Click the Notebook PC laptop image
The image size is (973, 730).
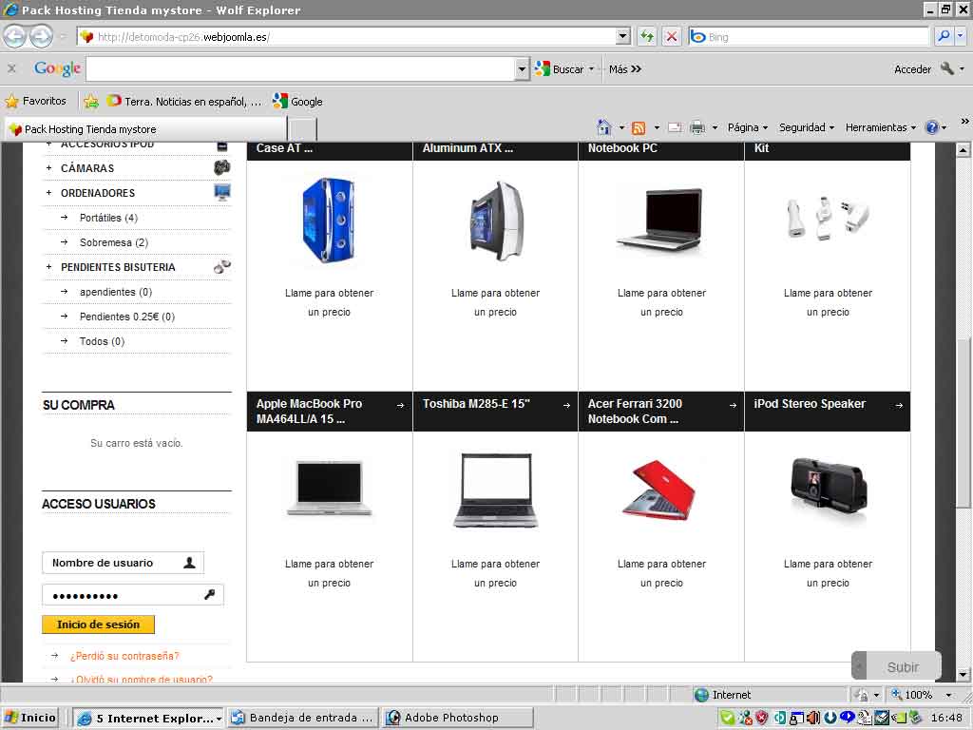660,222
